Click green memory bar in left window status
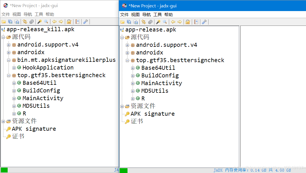Screen dimensions: 306x173 4,170
